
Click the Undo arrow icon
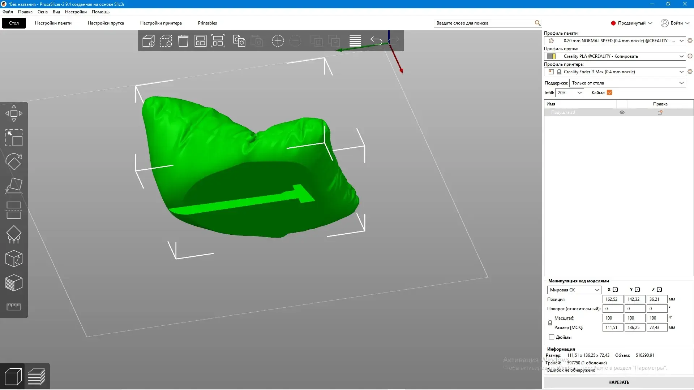pos(376,41)
